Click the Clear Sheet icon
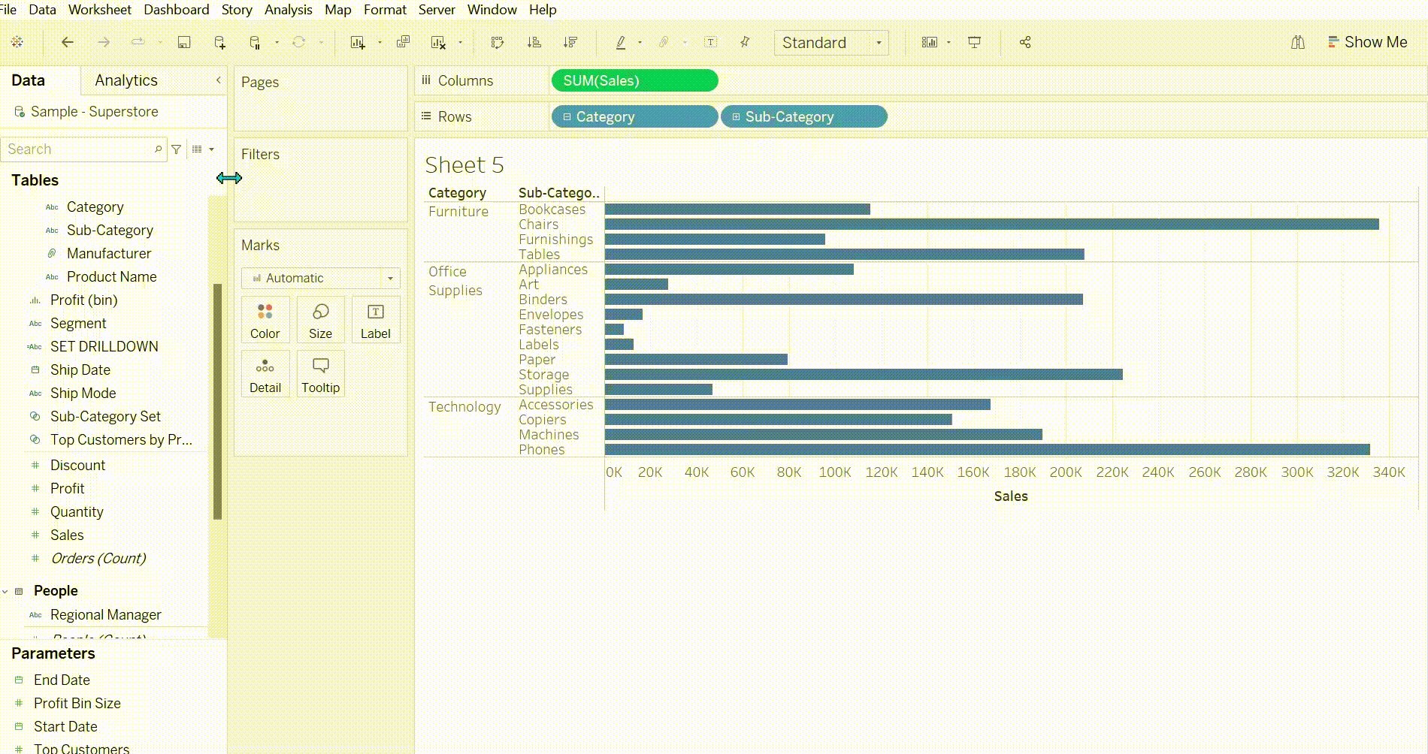This screenshot has height=754, width=1428. tap(438, 42)
